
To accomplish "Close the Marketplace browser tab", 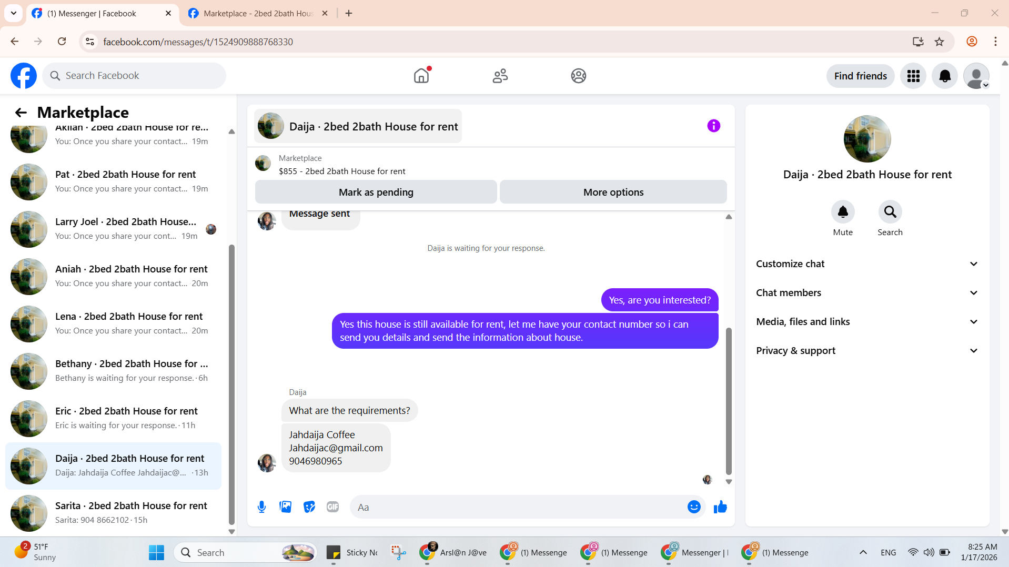I will click(x=325, y=13).
